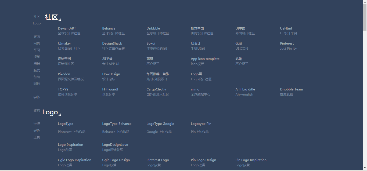
Task: Open Ggle Logo Design link
Action: [116, 160]
